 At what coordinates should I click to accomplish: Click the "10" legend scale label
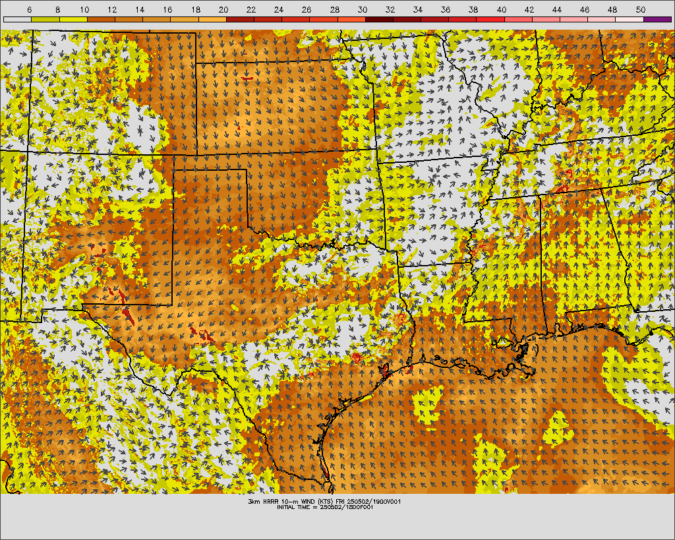point(84,9)
